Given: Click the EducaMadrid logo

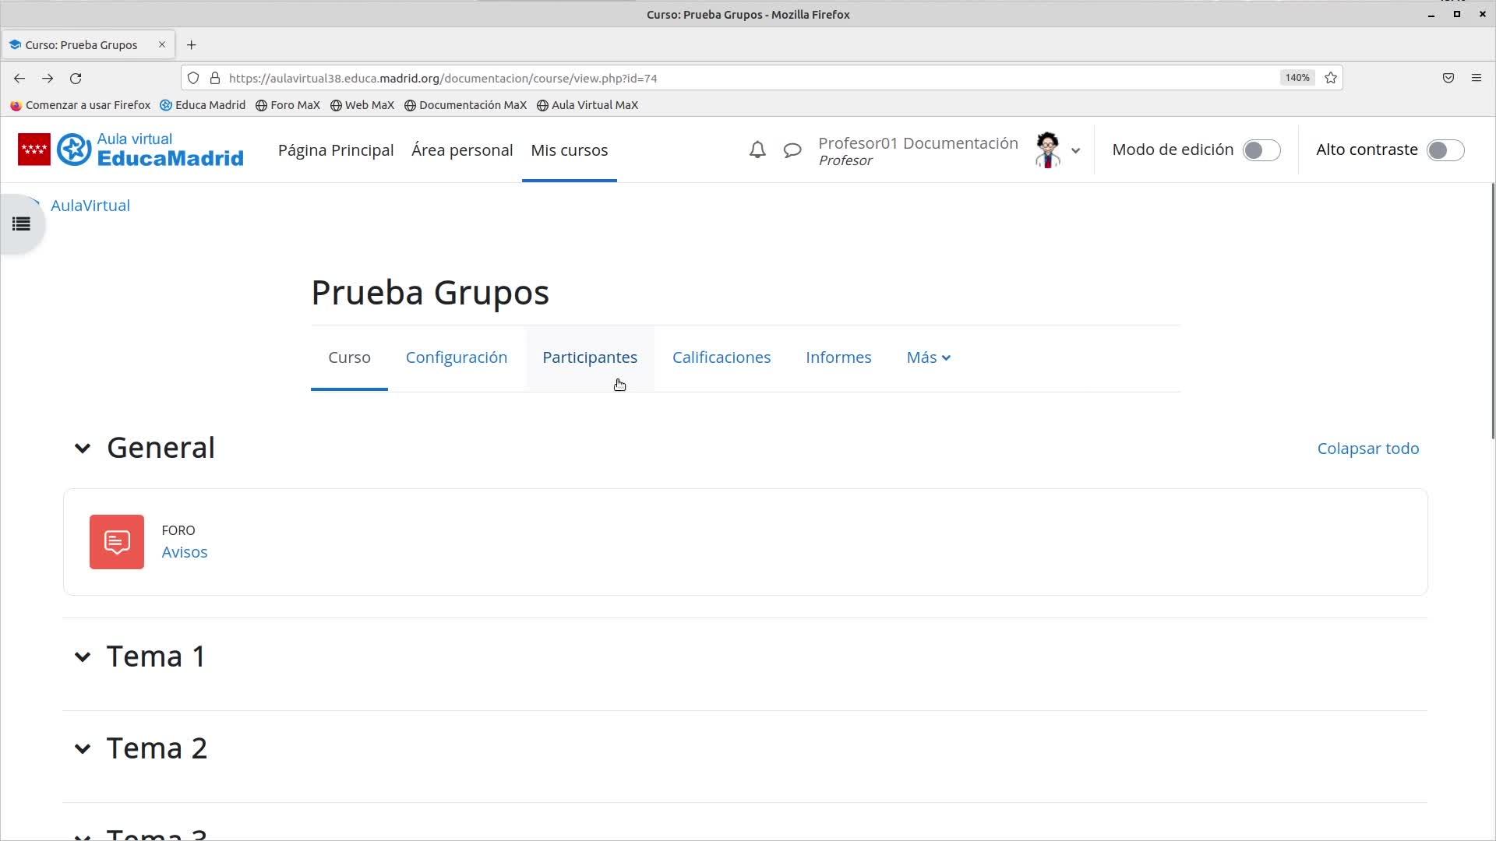Looking at the screenshot, I should 131,150.
